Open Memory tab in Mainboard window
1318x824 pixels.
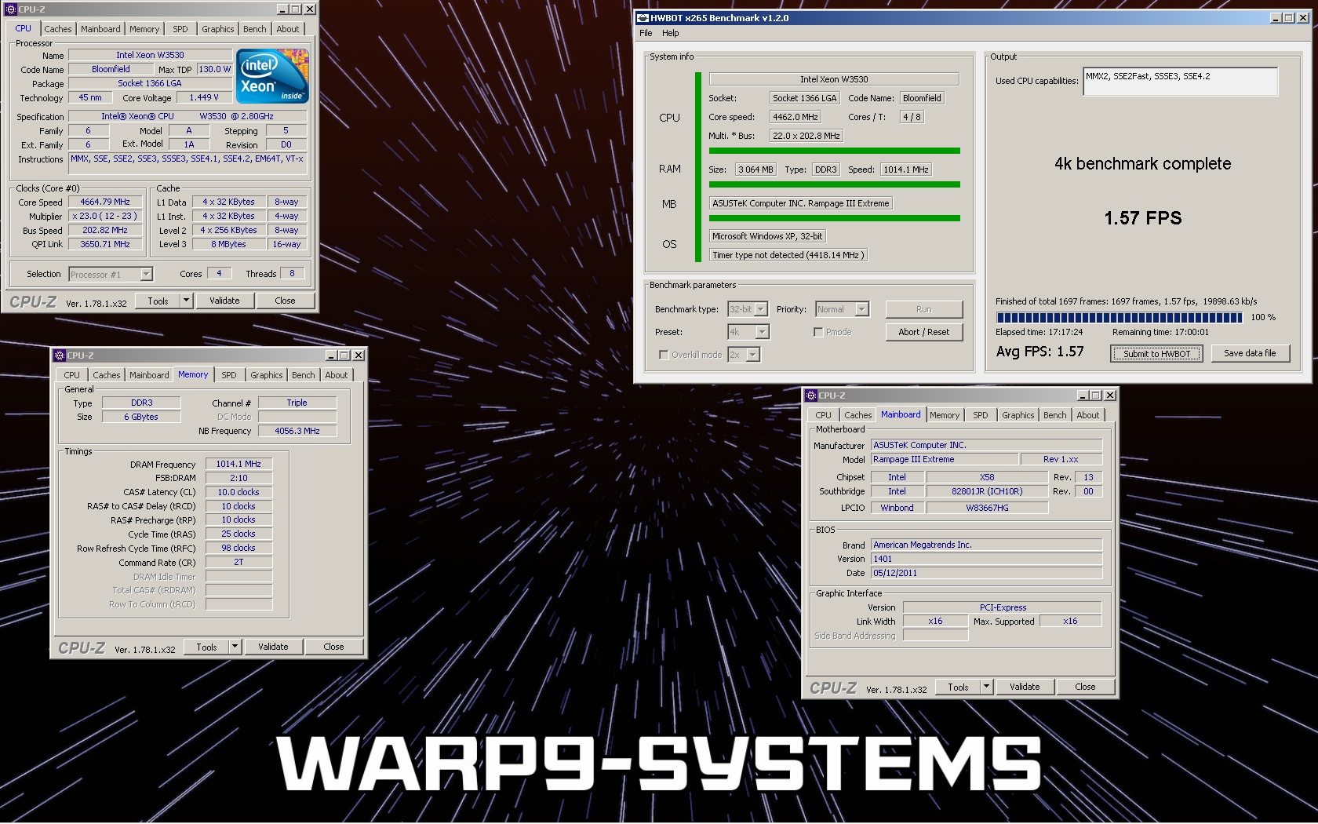(x=945, y=415)
